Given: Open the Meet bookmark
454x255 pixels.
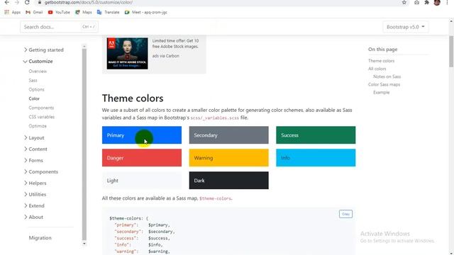Looking at the screenshot, I should click(x=146, y=12).
